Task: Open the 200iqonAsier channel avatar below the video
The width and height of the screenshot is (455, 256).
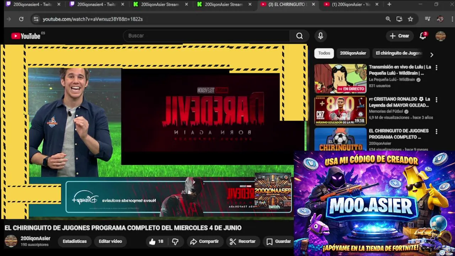Action: coord(11,241)
